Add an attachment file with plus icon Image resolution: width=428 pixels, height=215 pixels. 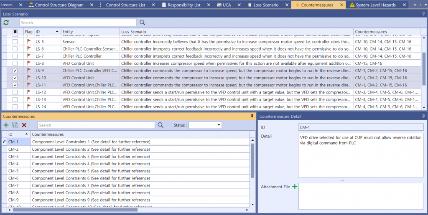click(x=295, y=187)
